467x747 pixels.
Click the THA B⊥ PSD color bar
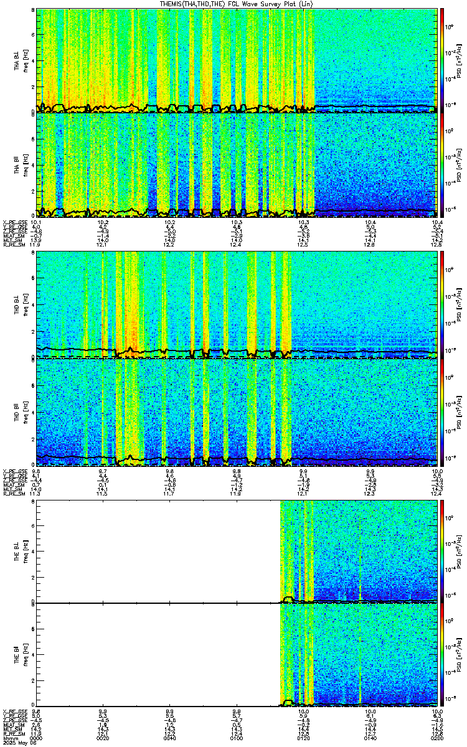[443, 60]
